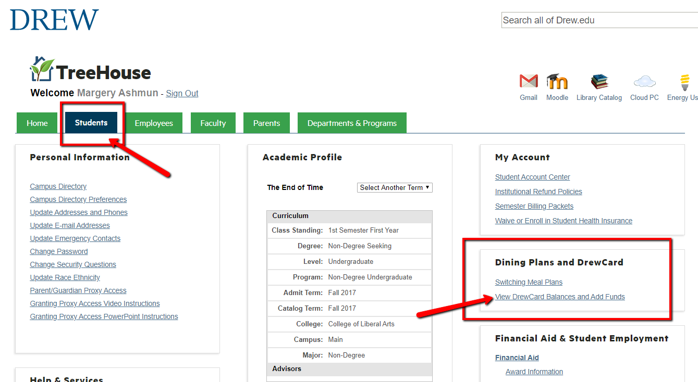The width and height of the screenshot is (698, 382).
Task: Click the DREW university logo
Action: pyautogui.click(x=54, y=20)
